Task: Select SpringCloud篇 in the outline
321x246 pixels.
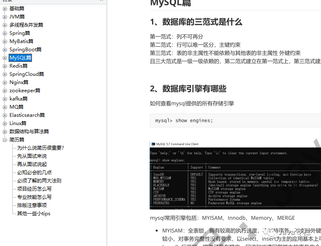Action: (x=27, y=74)
